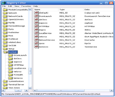
Task: Click the ModuleCompatibility folder icon
Action: click(x=5, y=10)
